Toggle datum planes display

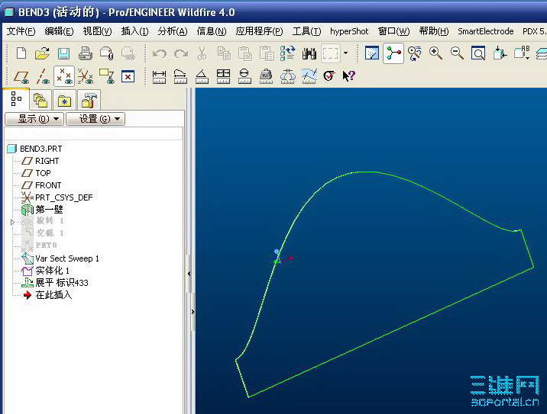21,76
